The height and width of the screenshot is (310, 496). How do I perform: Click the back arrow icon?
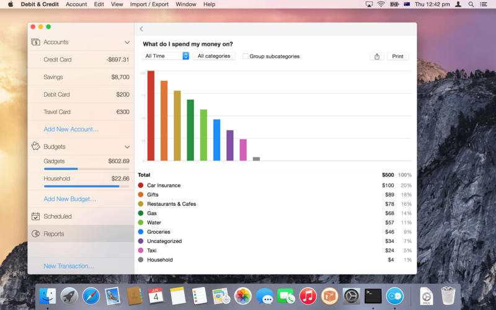pyautogui.click(x=141, y=29)
